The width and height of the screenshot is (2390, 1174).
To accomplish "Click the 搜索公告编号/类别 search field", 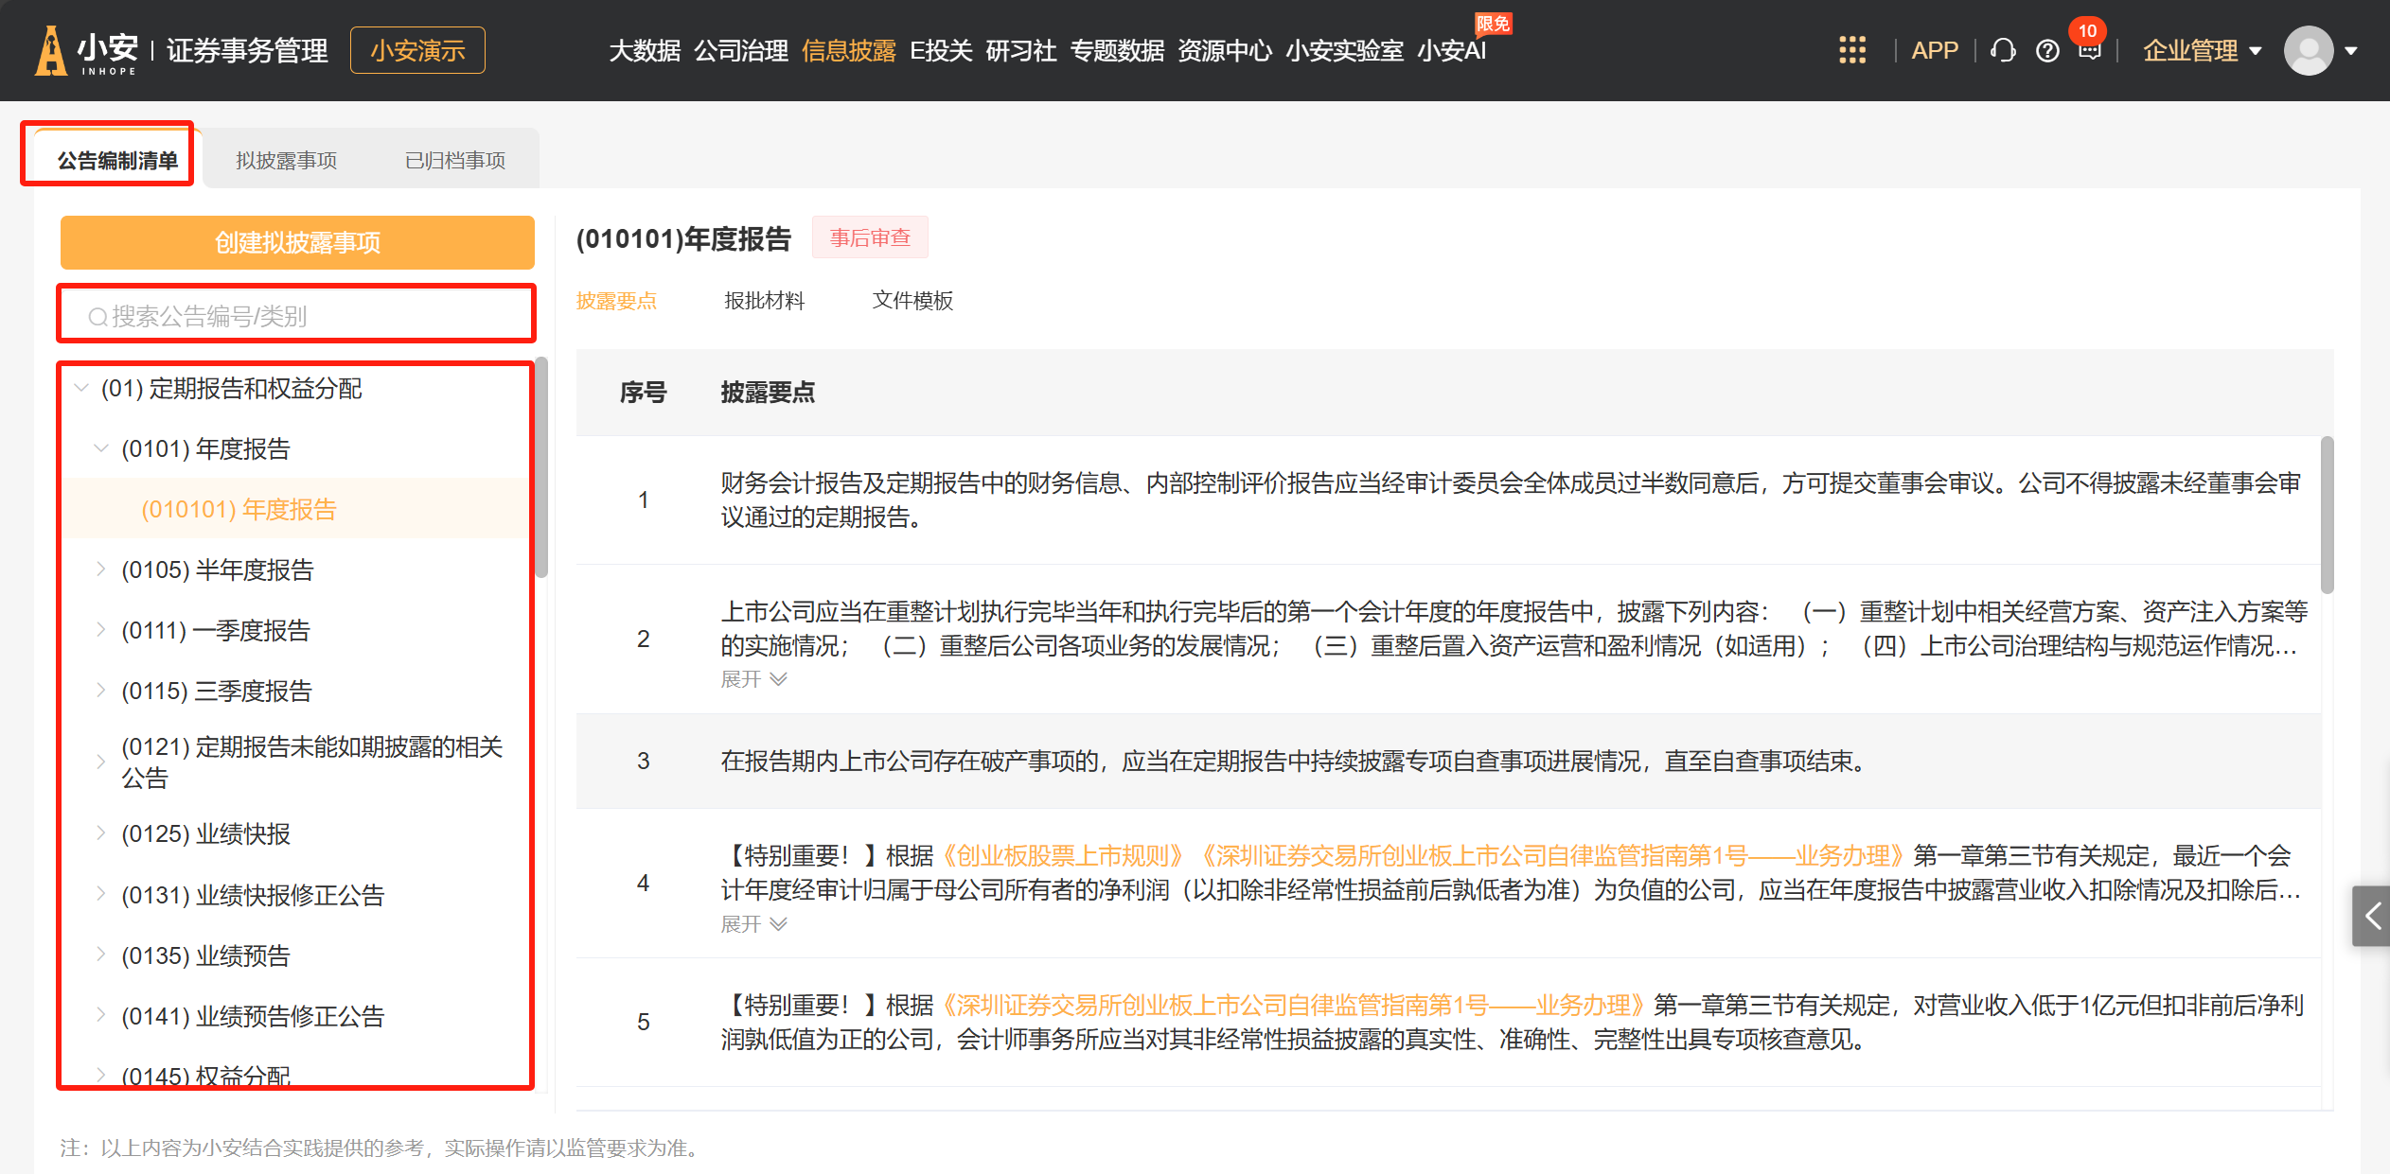I will tap(312, 316).
